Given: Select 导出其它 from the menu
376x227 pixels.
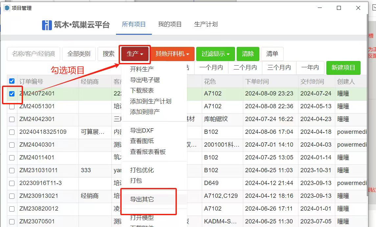Looking at the screenshot, I should 142,199.
